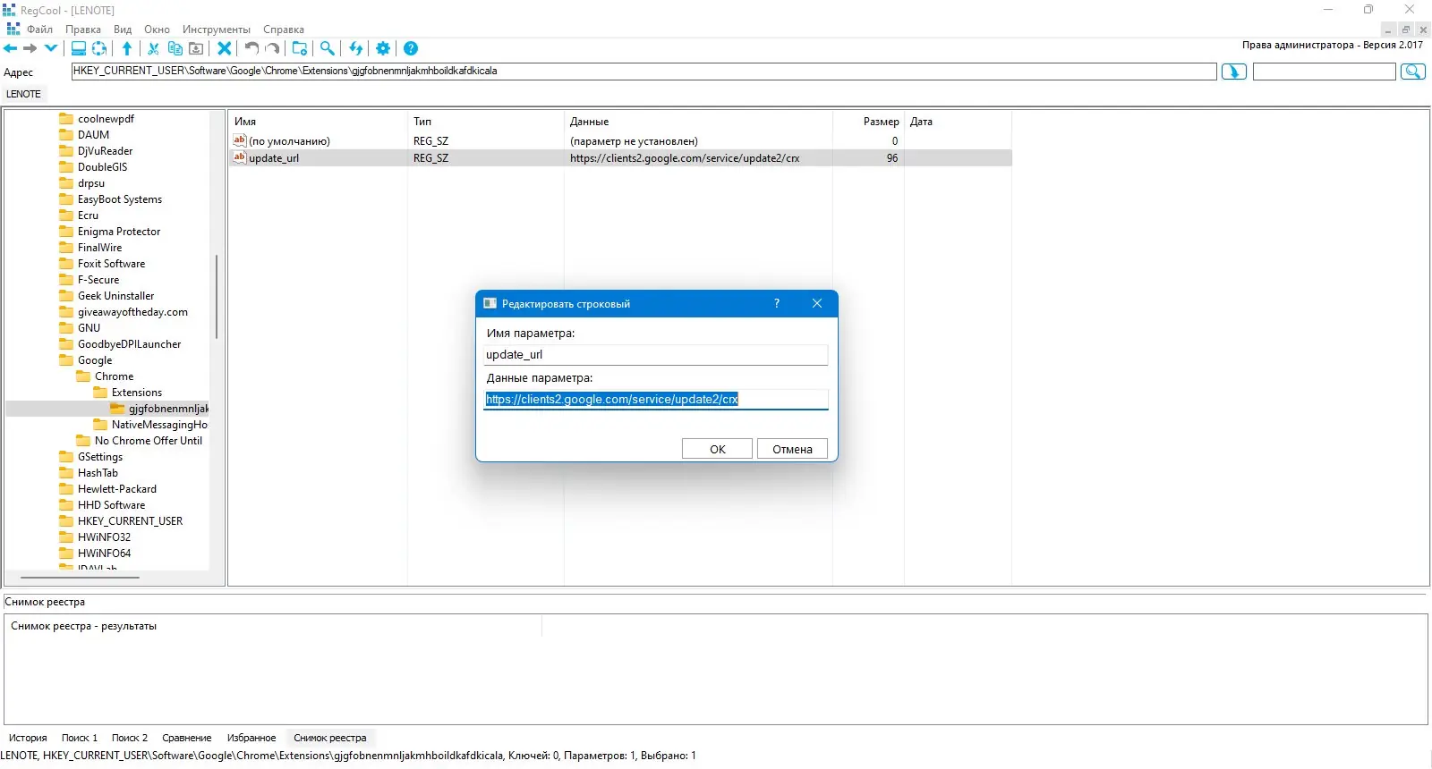
Task: Open the Окно menu
Action: 157,30
